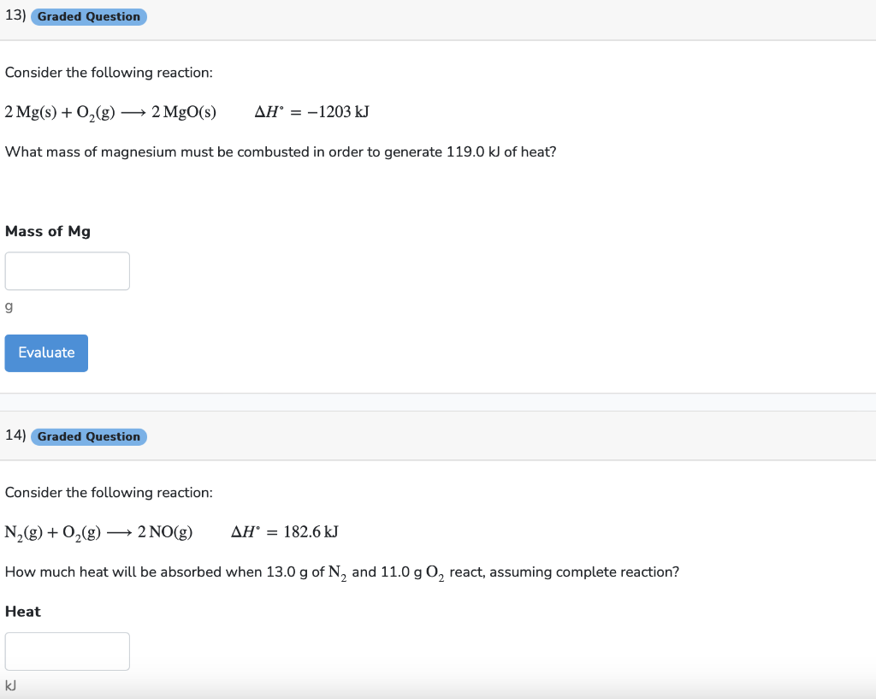876x699 pixels.
Task: Click the magnesium combustion reaction equation
Action: coord(109,111)
